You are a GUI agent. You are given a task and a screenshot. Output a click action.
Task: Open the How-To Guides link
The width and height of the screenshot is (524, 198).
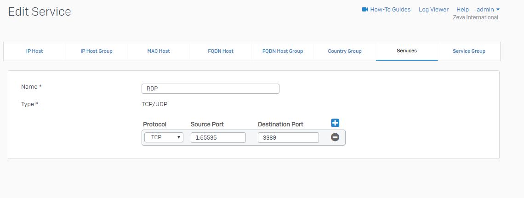(x=390, y=10)
